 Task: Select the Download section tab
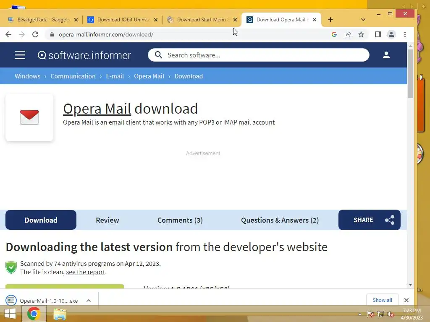41,220
